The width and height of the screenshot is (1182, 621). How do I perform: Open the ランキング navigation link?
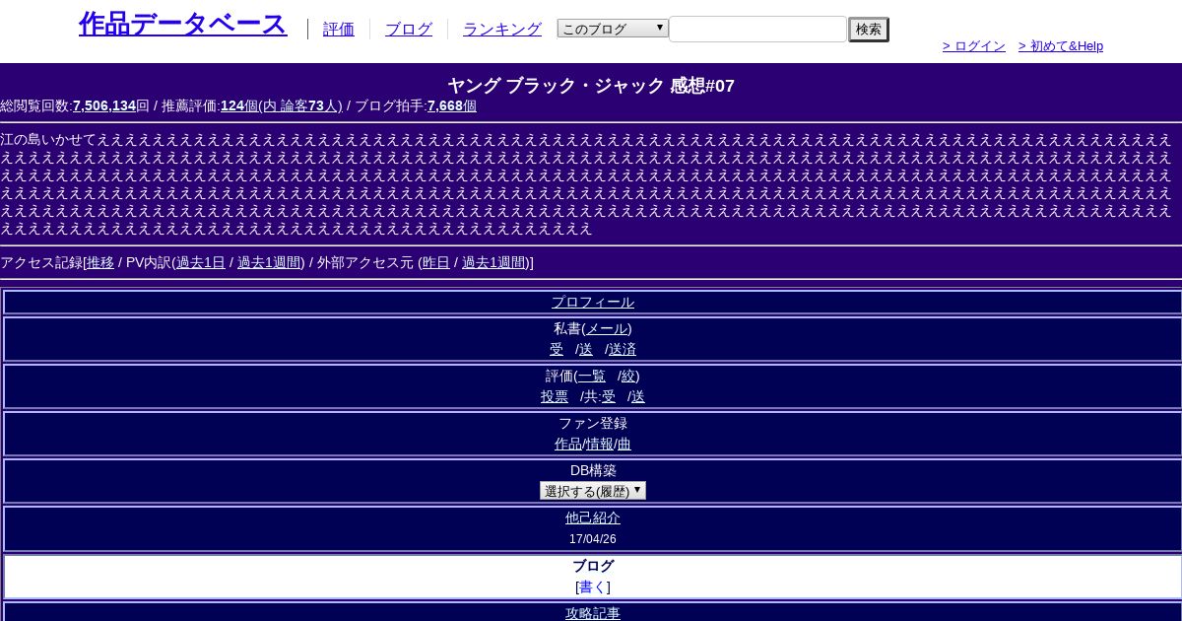[502, 30]
